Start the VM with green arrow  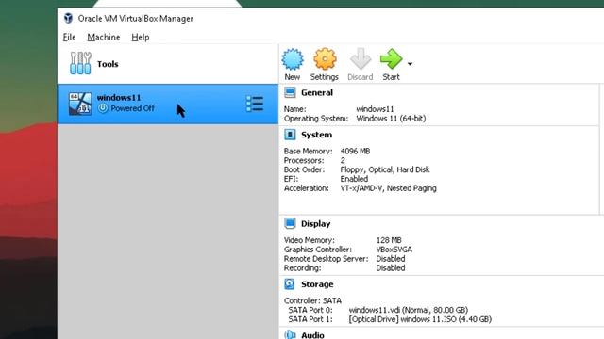pos(391,58)
